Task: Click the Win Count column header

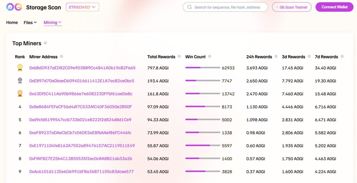Action: pos(195,57)
